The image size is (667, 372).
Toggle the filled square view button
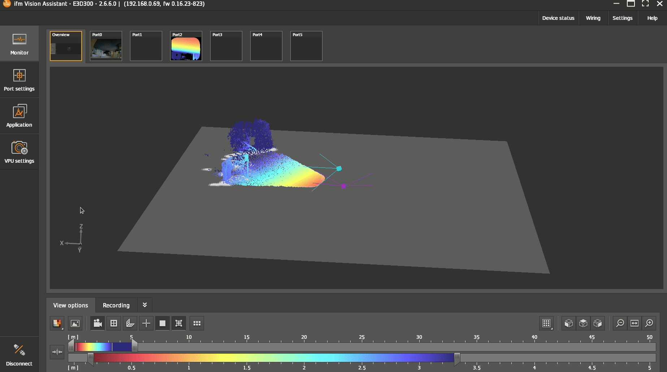coord(163,323)
